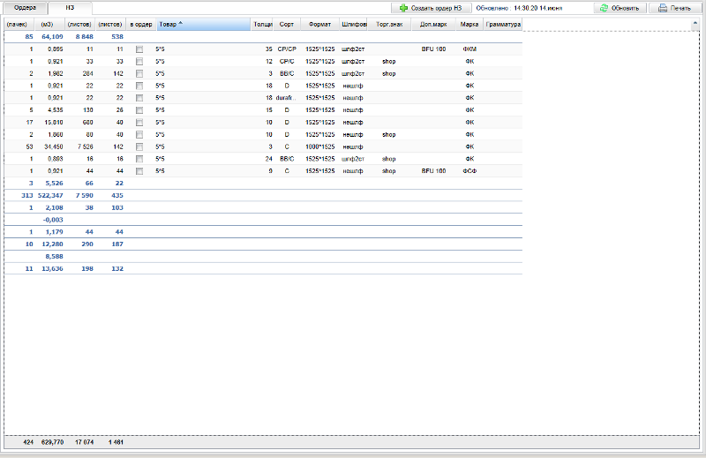Check the в ордер box for the ФКМ row

pos(139,49)
